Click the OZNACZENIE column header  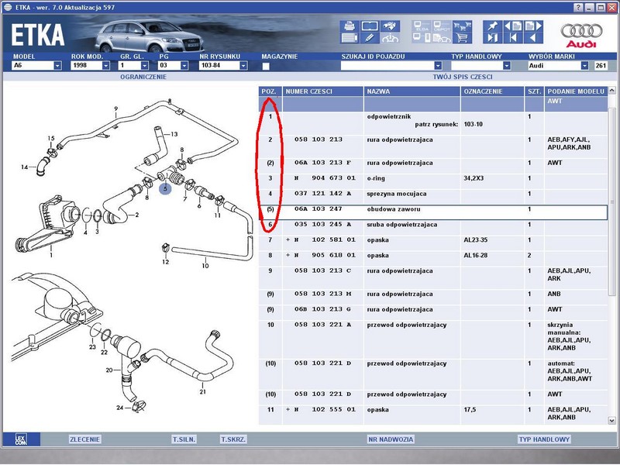(x=492, y=91)
